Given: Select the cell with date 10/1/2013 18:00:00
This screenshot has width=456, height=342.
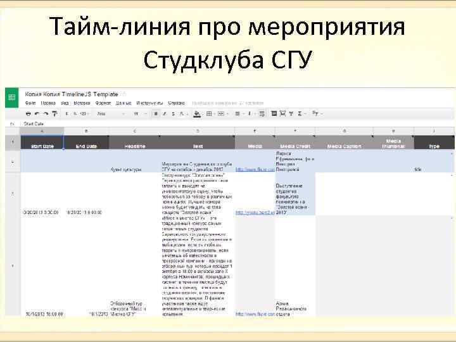Looking at the screenshot, I should [42, 266].
